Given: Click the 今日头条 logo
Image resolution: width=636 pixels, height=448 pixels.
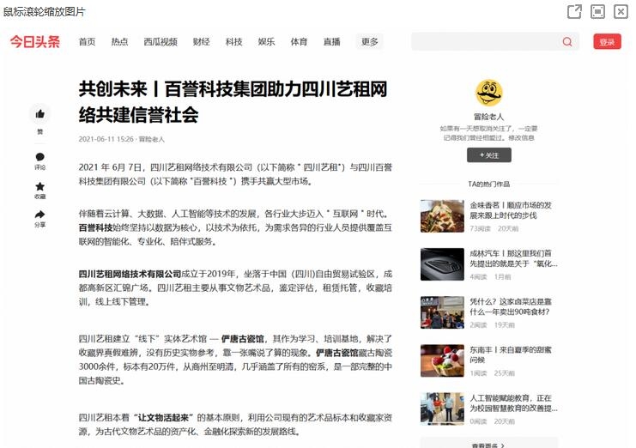Looking at the screenshot, I should pos(35,41).
